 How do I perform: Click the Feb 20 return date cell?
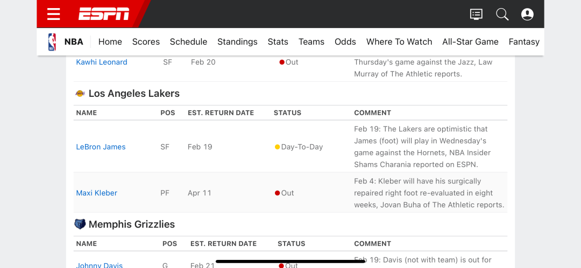tap(203, 62)
